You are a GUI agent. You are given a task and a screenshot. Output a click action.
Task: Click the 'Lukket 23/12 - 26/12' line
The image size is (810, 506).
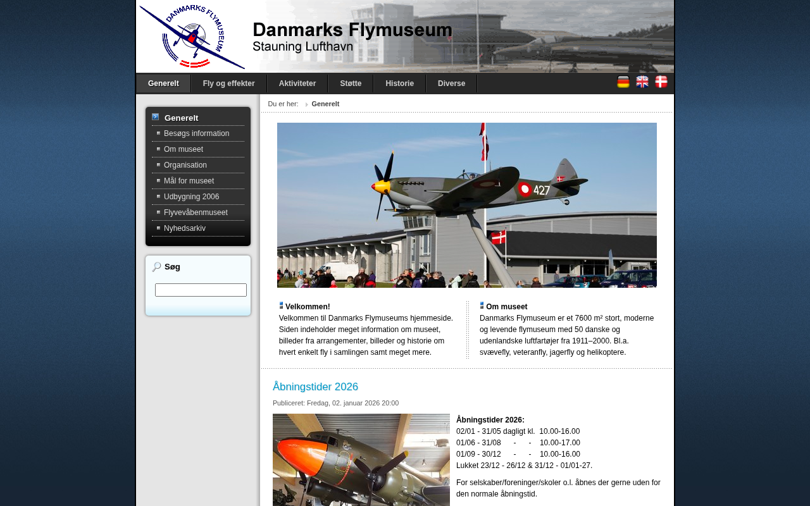(525, 466)
